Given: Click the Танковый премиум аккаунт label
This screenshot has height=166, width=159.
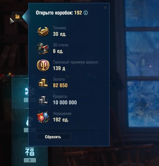Looking at the screenshot, I should (76, 62).
